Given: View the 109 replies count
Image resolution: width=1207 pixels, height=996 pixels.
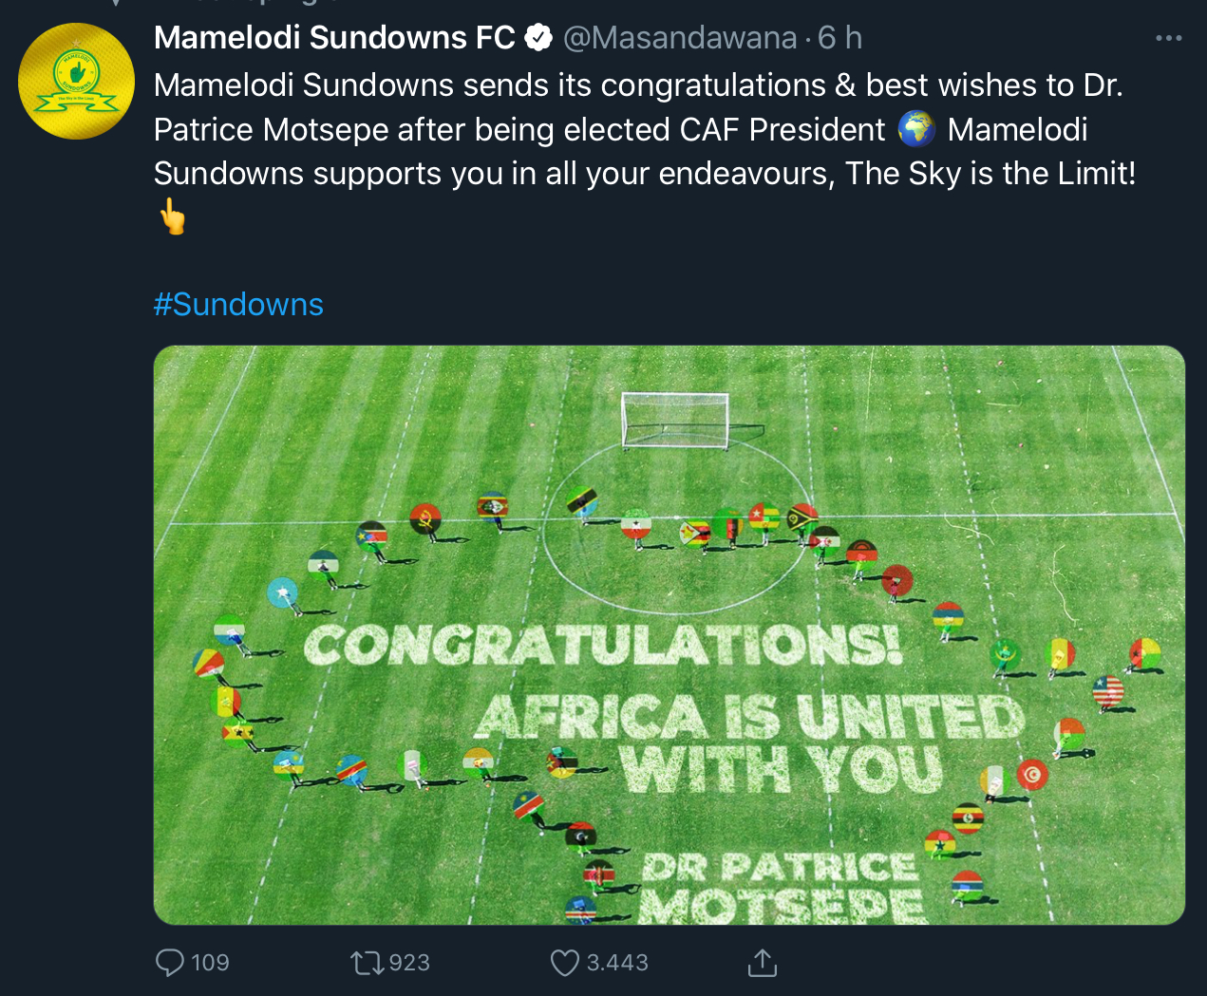Looking at the screenshot, I should pos(210,963).
